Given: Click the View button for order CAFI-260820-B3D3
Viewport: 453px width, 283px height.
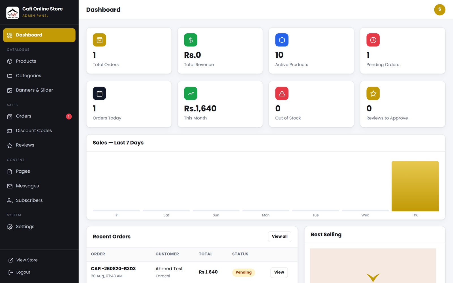Looking at the screenshot, I should (x=279, y=272).
